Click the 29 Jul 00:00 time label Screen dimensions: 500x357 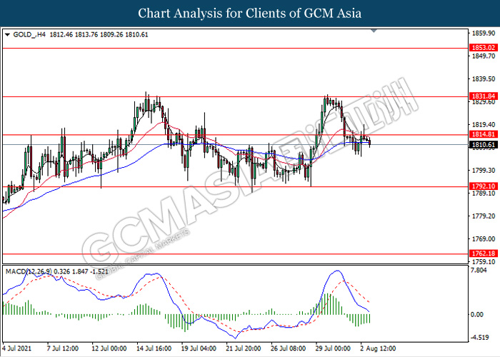333,348
